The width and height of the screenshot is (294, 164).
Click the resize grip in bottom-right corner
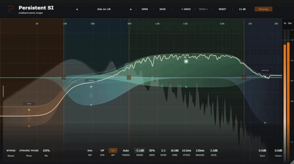(x=292, y=162)
